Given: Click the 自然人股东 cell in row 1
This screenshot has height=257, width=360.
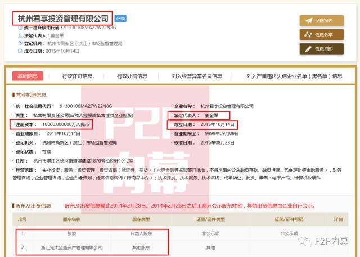Looking at the screenshot, I should [x=141, y=233].
